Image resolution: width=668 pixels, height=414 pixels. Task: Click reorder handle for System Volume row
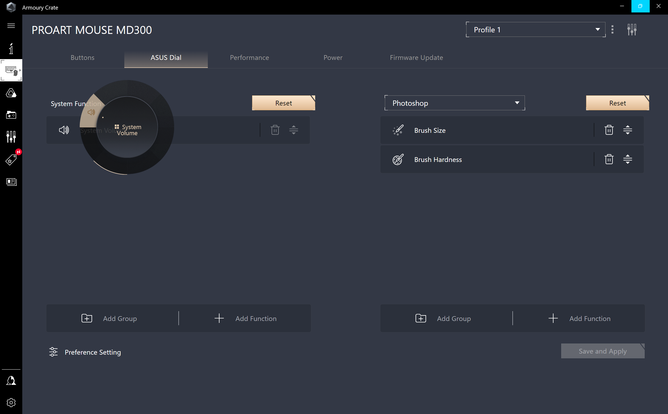click(293, 130)
